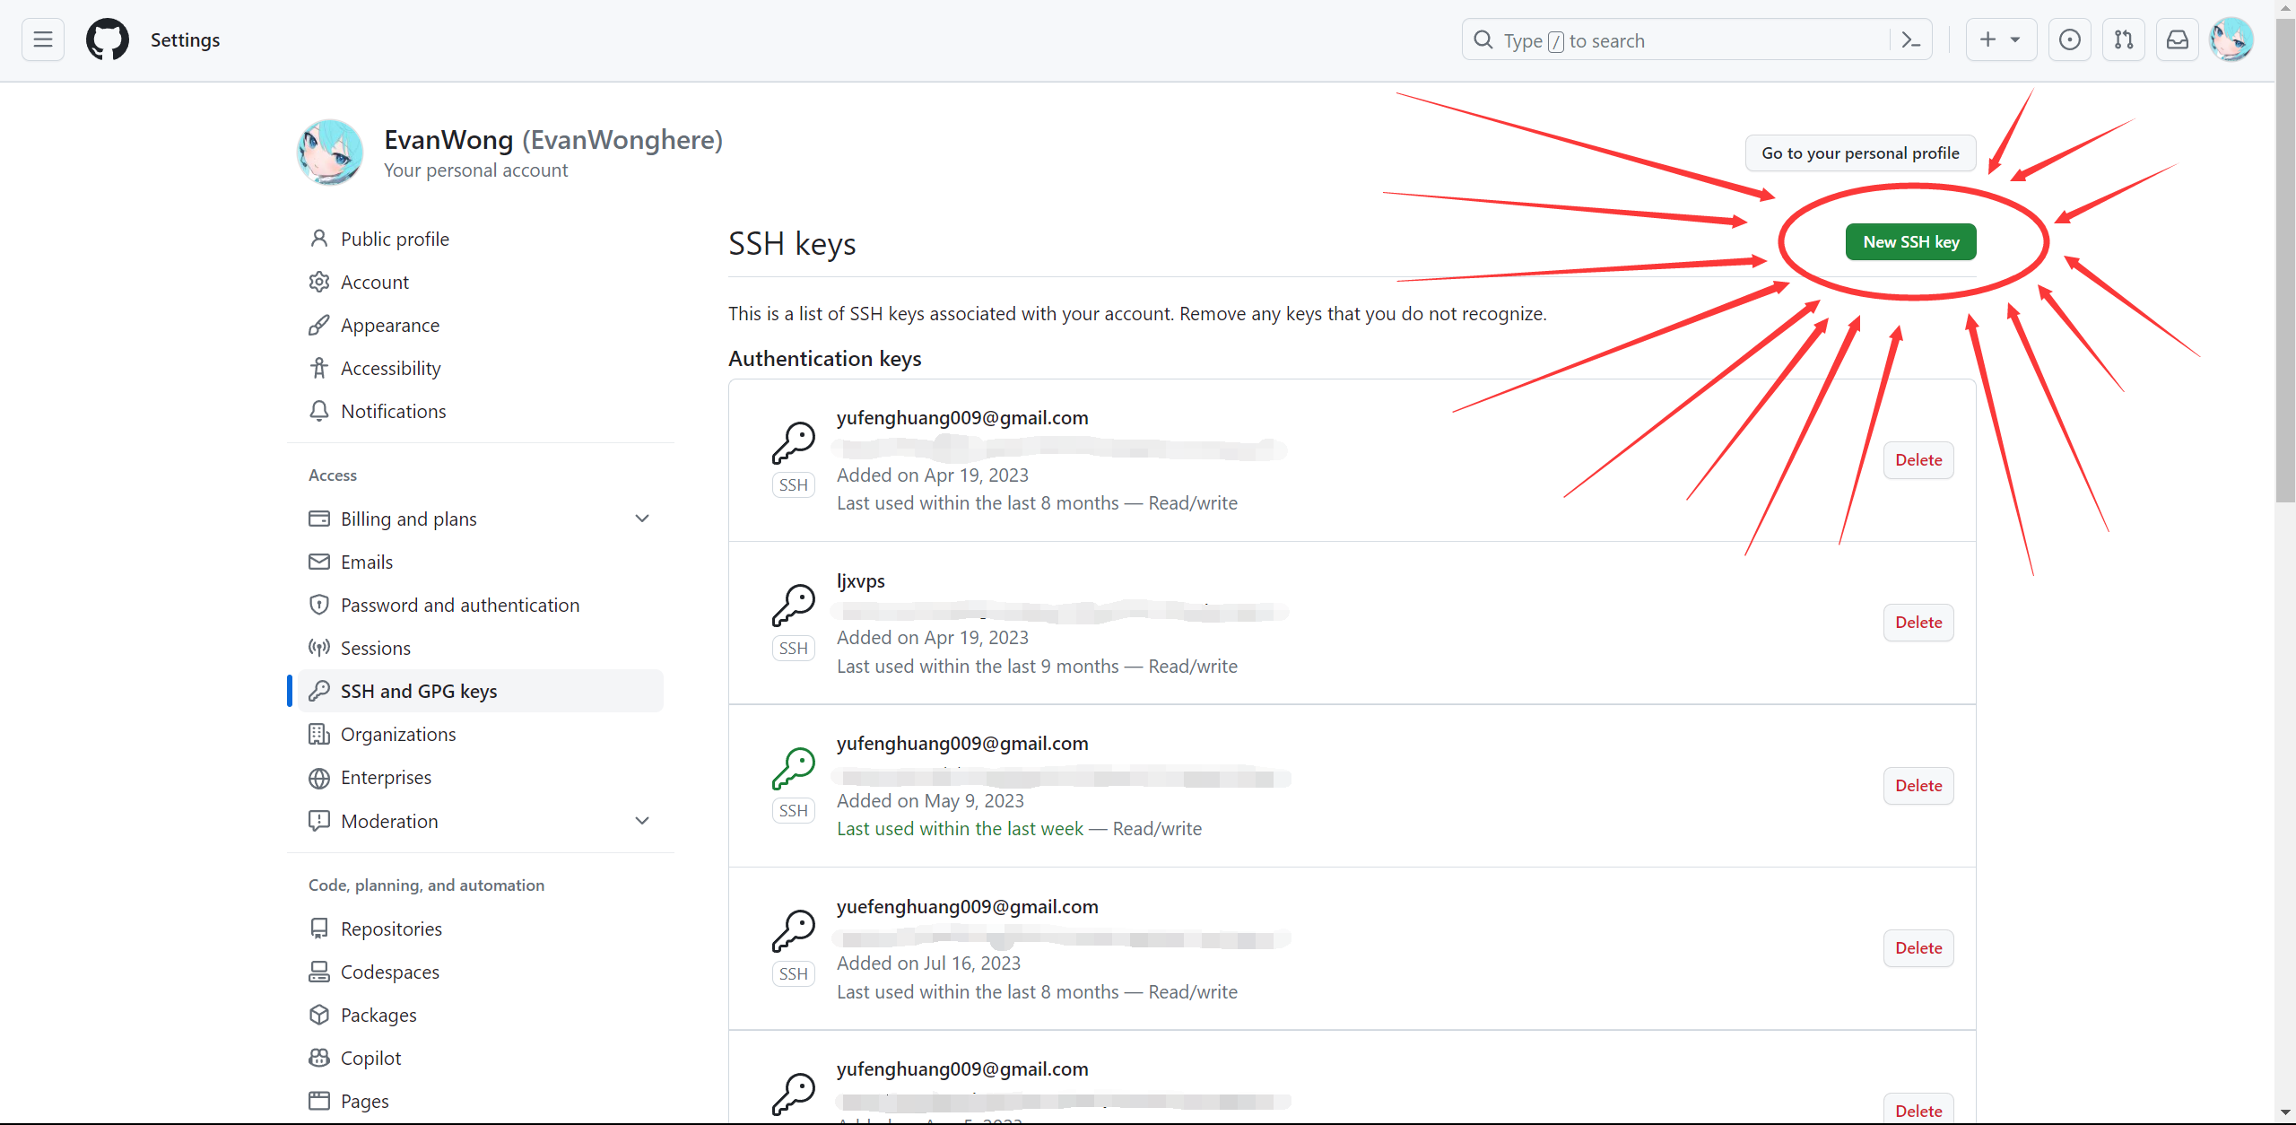Open the create new plus dropdown
The height and width of the screenshot is (1125, 2296).
tap(2000, 39)
